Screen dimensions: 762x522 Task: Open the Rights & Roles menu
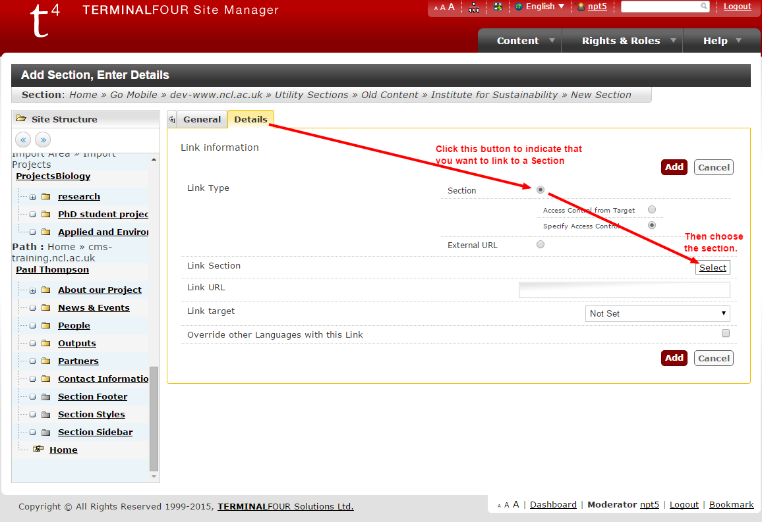pos(622,41)
